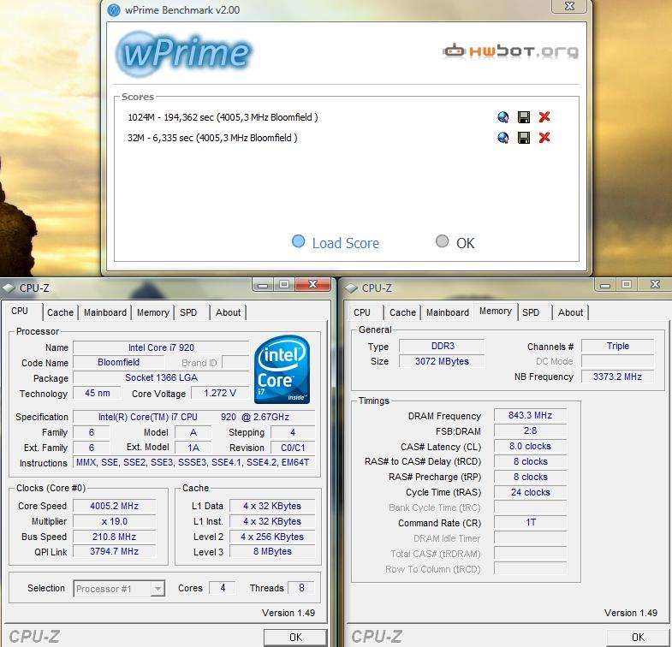Minimize the left CPU-Z window
Image resolution: width=672 pixels, height=647 pixels.
pos(263,284)
